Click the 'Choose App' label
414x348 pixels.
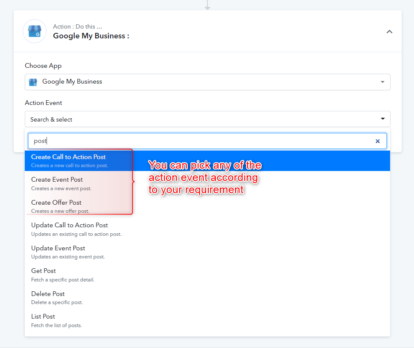[x=43, y=66]
